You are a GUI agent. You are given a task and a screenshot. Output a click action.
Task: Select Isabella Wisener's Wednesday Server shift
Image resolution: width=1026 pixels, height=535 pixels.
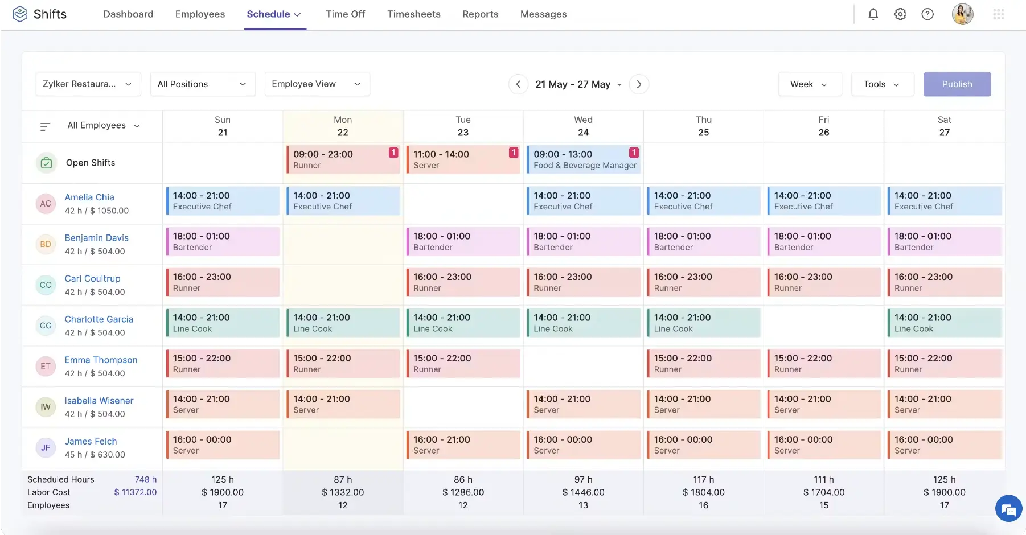coord(584,404)
